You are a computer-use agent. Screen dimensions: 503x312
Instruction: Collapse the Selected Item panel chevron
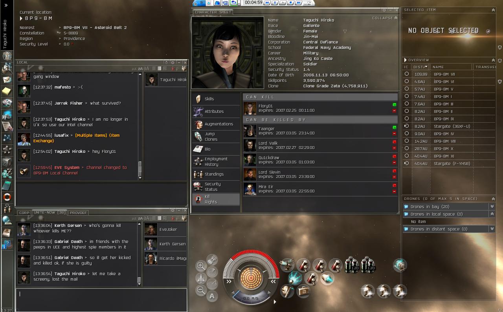[493, 10]
